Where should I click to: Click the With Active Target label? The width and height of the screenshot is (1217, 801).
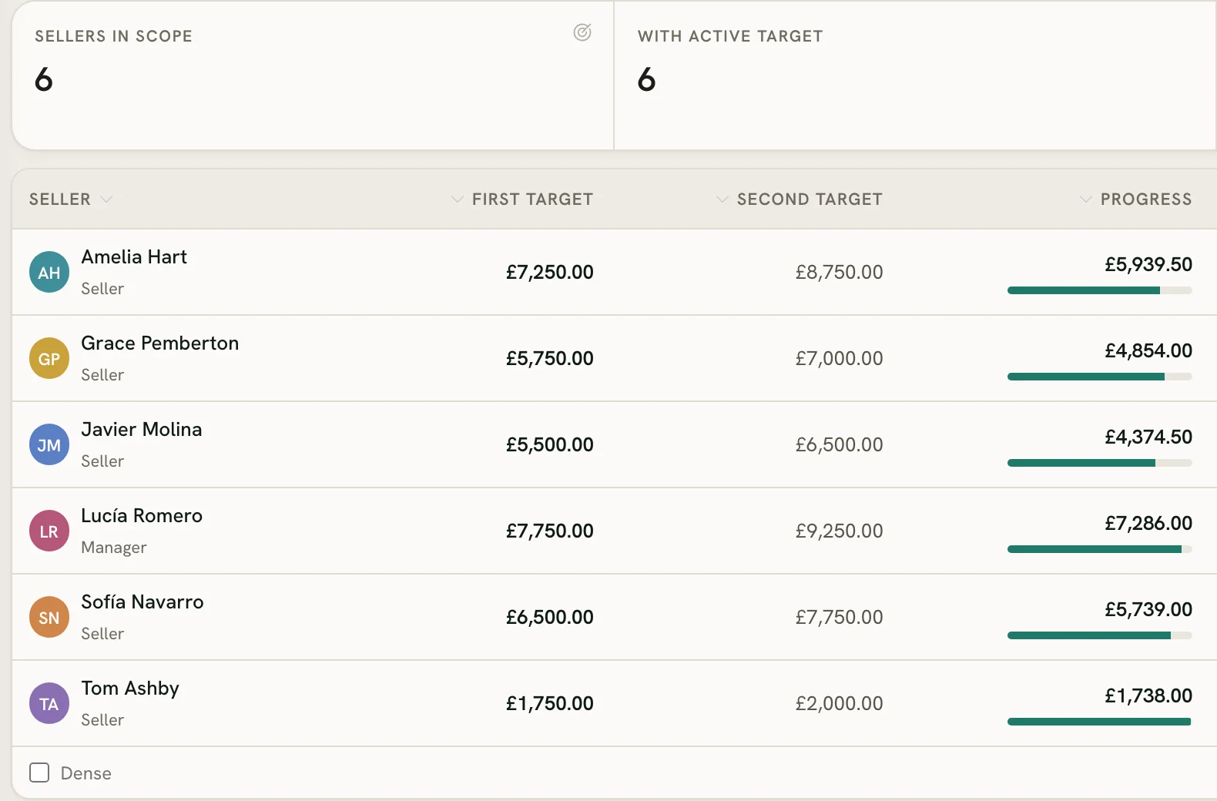coord(730,36)
